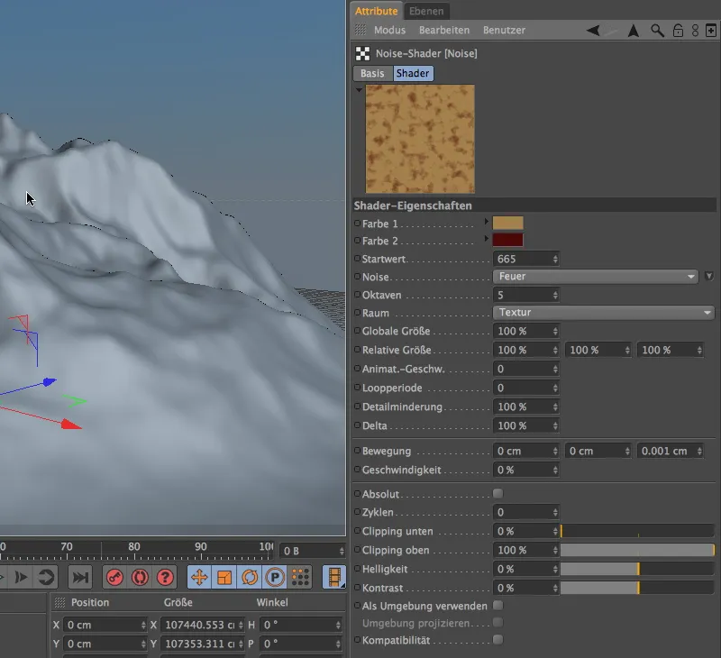Click the back arrow in Attribute manager
The width and height of the screenshot is (721, 658).
pyautogui.click(x=593, y=31)
